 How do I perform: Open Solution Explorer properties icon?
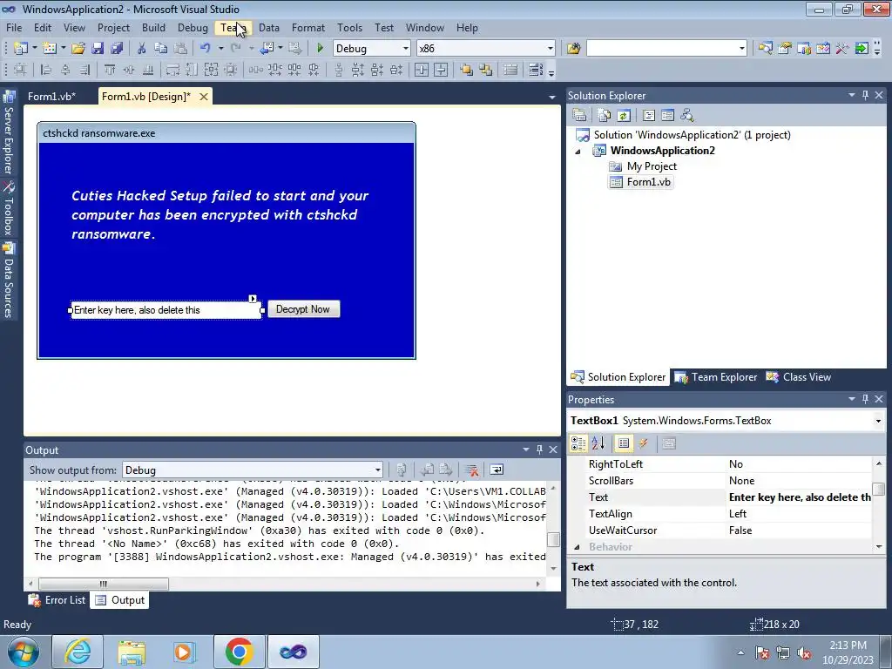pos(579,116)
